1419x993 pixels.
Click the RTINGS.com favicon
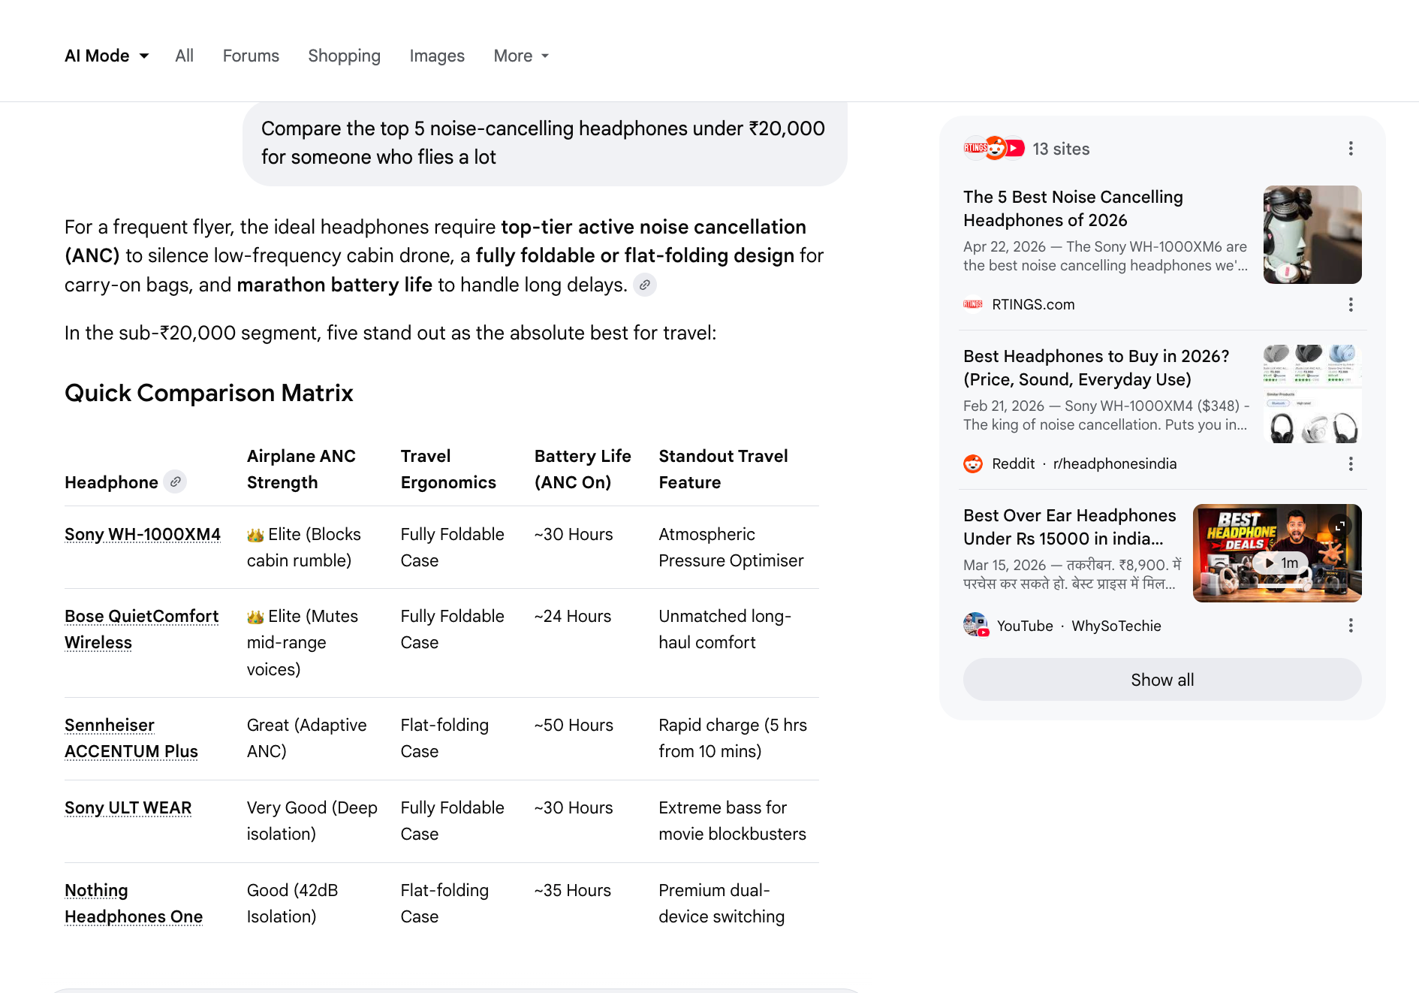(973, 304)
